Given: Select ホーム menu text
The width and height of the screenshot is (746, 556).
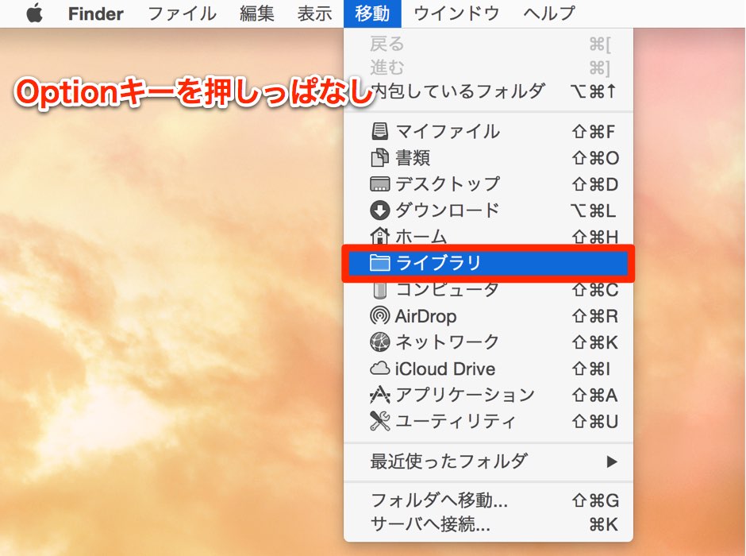Looking at the screenshot, I should 421,236.
